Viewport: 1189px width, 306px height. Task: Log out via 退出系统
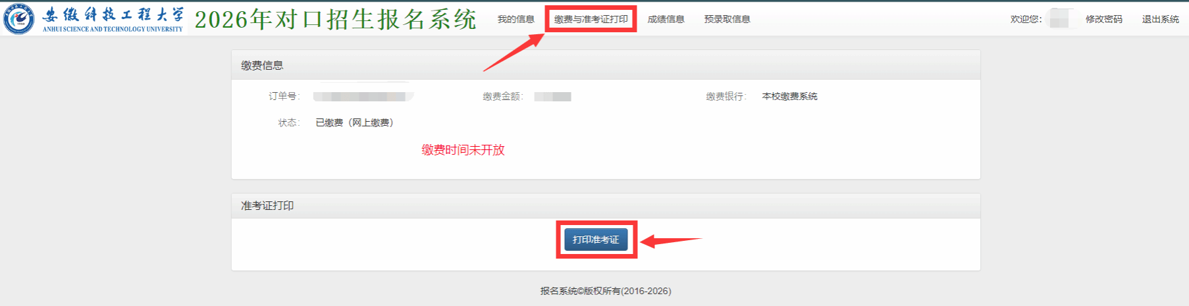[1161, 19]
